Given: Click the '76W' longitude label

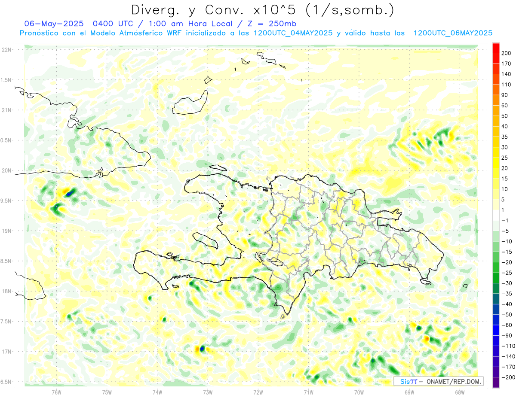Looking at the screenshot, I should point(56,392).
